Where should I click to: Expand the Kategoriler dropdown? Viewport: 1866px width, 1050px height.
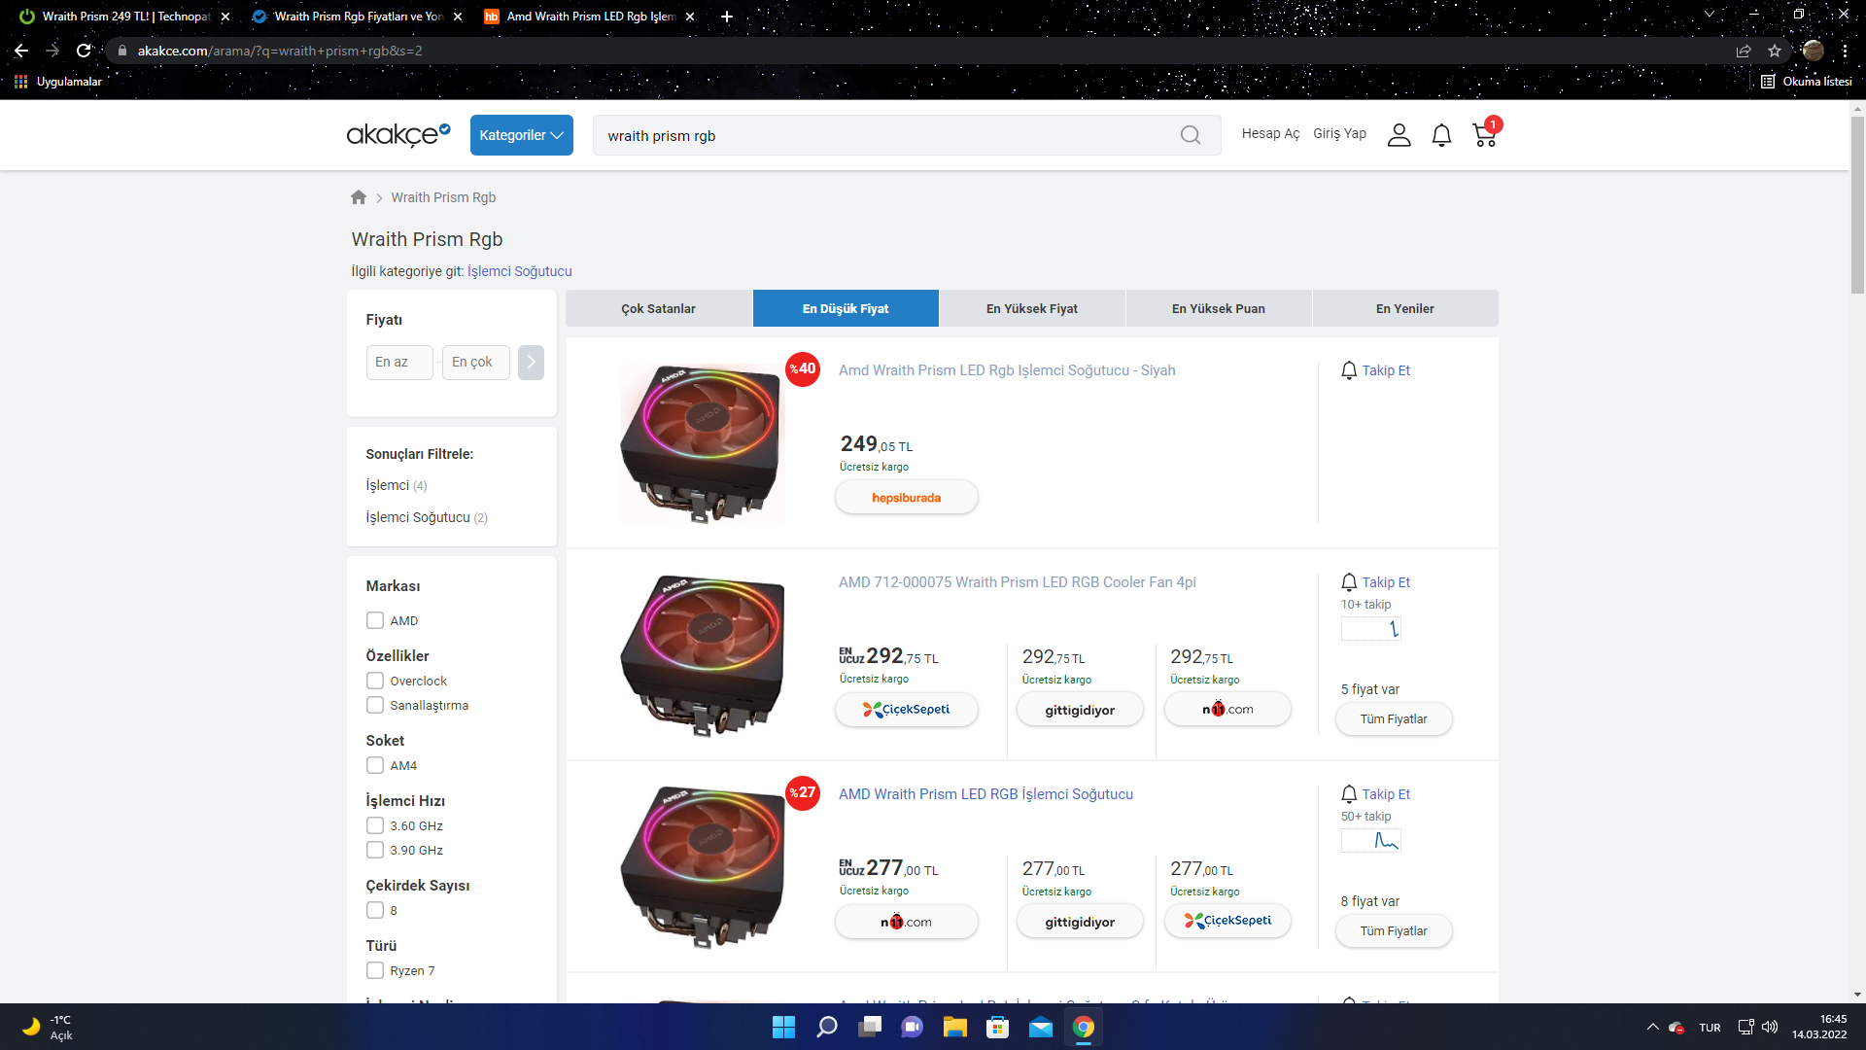(521, 135)
